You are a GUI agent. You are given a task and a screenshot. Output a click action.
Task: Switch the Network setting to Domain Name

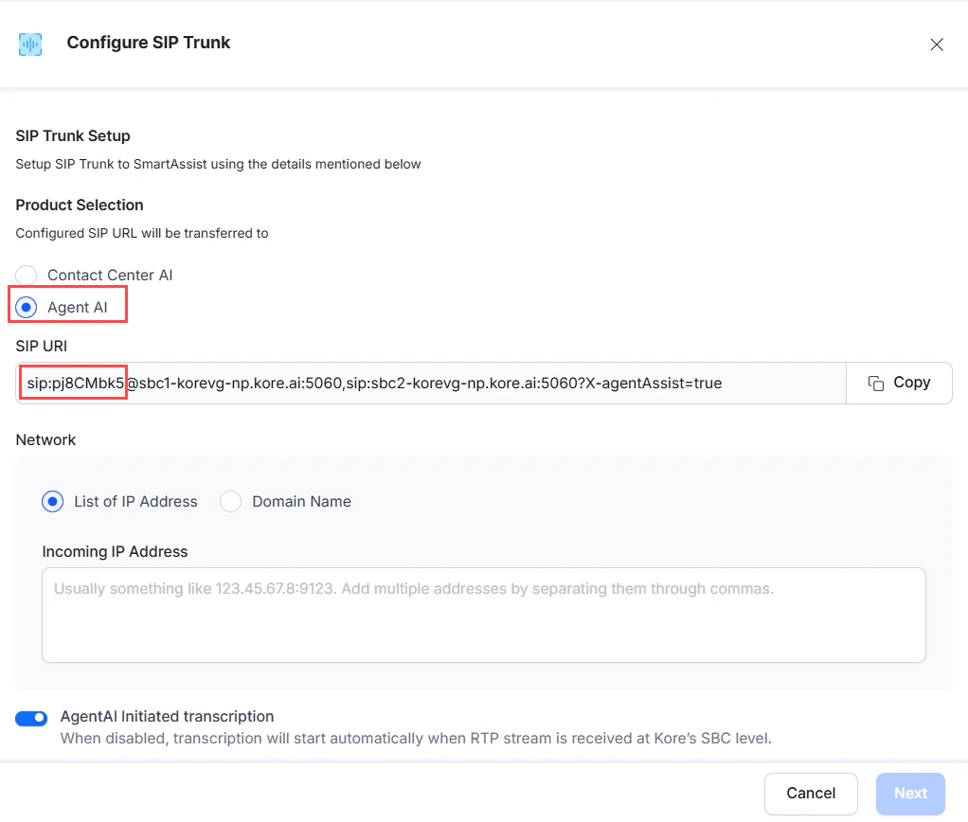230,501
